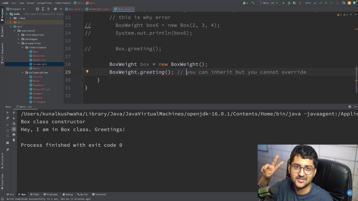Screen dimensions: 358x201
Task: Collapse the polymorphism package
Action: [x=22, y=72]
